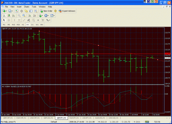Select the Trendline drawing tool
The width and height of the screenshot is (172, 124).
24,20
